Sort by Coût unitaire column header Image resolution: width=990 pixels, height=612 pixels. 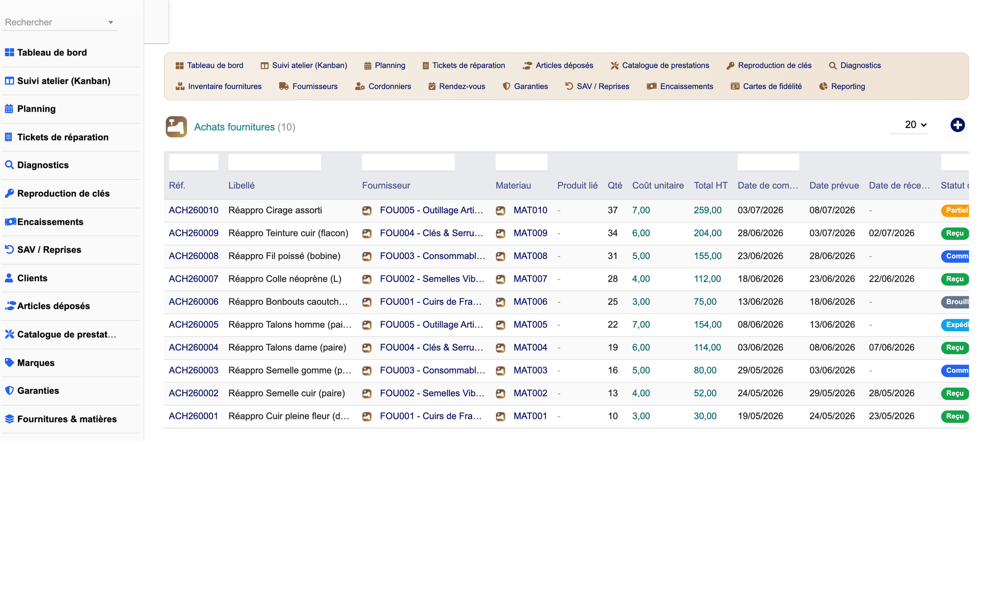tap(658, 186)
